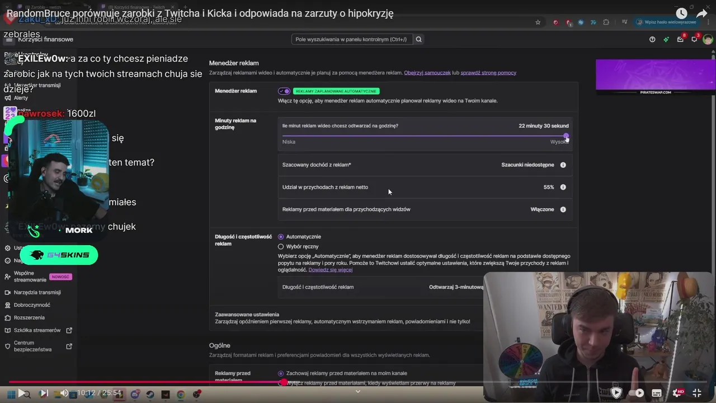Click the Obejrzyj samouczek link
Viewport: 716px width, 403px height.
pyautogui.click(x=427, y=73)
